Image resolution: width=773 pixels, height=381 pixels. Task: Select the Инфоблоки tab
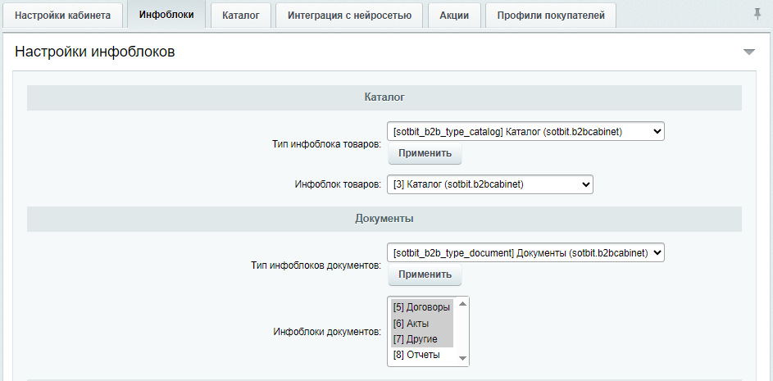[166, 15]
